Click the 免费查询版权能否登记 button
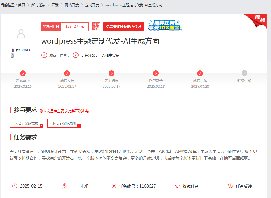This screenshot has height=198, width=271. (124, 27)
